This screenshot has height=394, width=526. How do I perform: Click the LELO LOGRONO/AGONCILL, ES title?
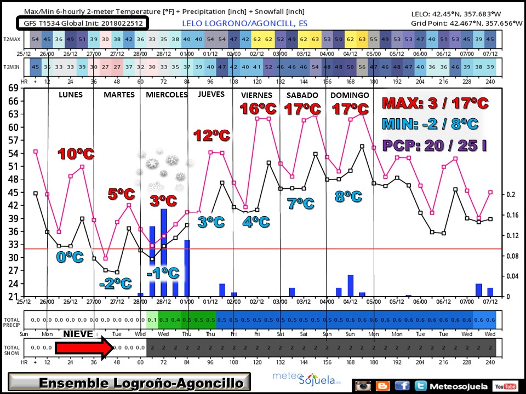pos(244,24)
